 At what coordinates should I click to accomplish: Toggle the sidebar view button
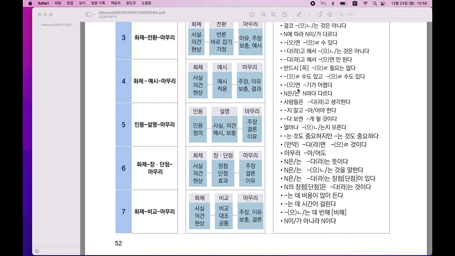tap(89, 14)
